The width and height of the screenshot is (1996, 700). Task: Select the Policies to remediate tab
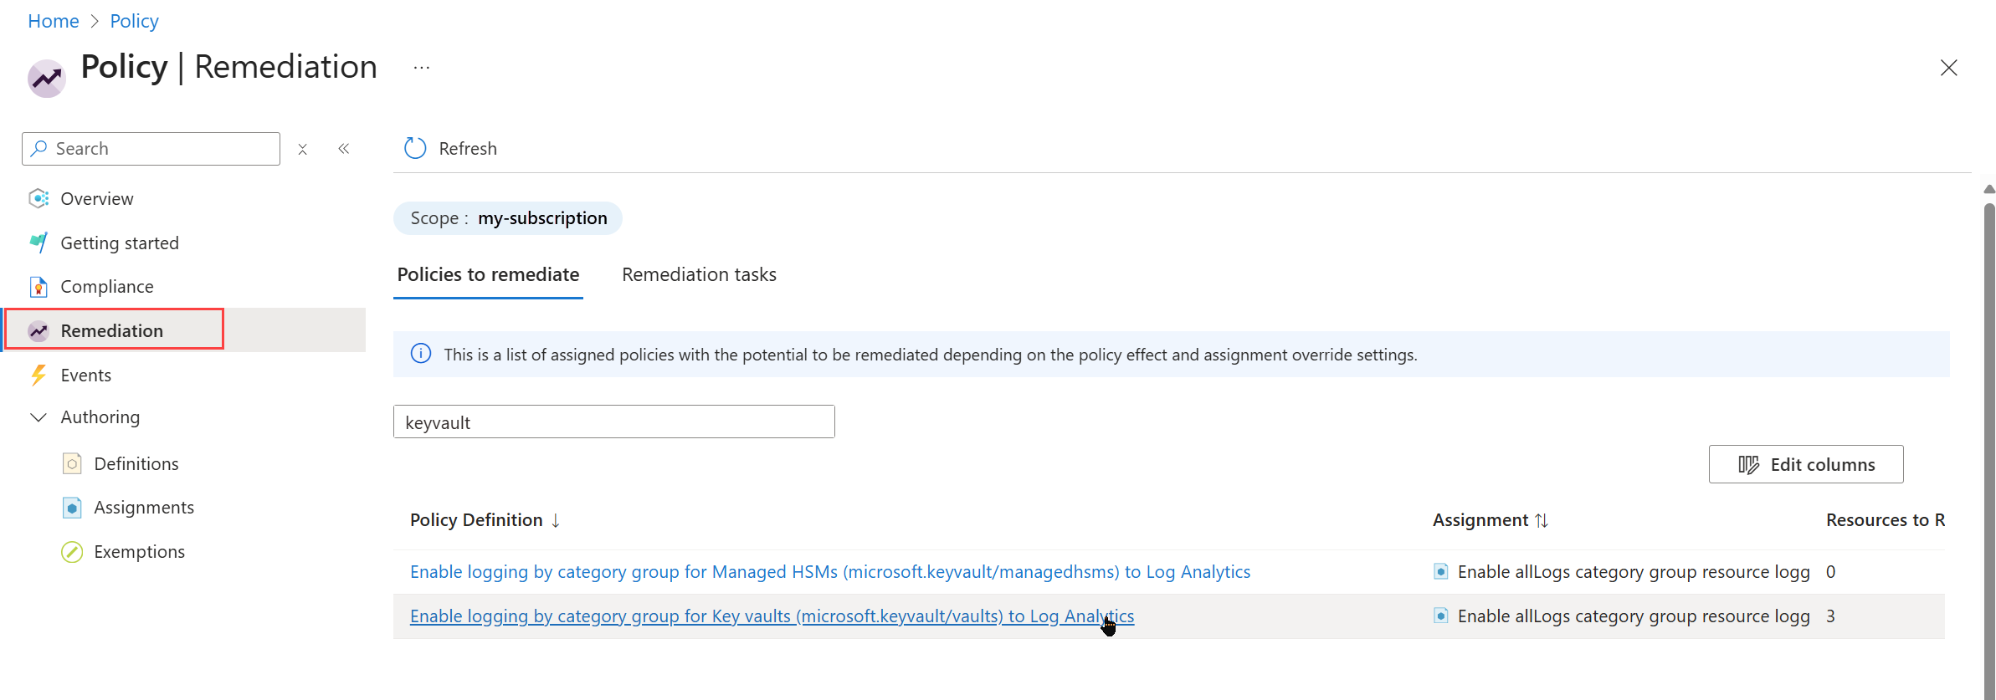pyautogui.click(x=488, y=274)
